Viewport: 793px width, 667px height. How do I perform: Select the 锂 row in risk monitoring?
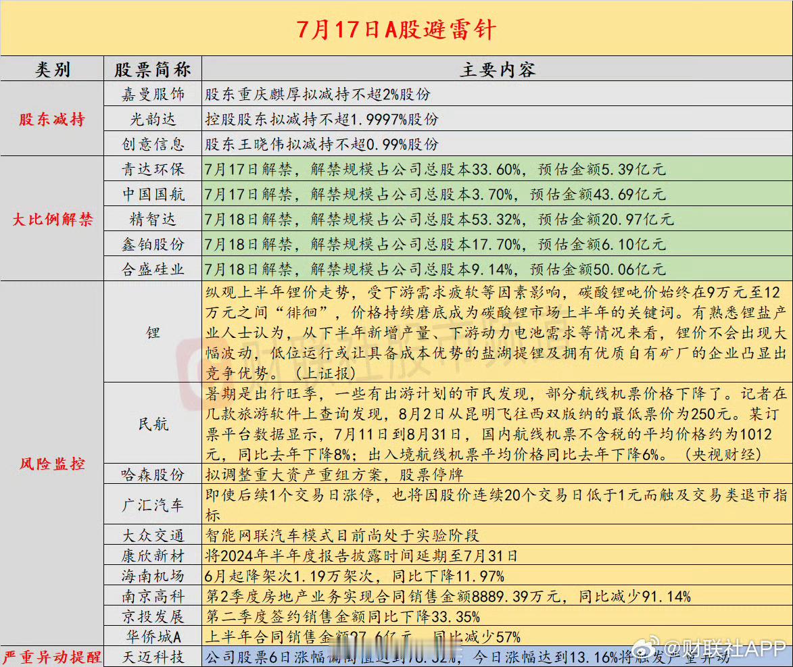pyautogui.click(x=152, y=333)
